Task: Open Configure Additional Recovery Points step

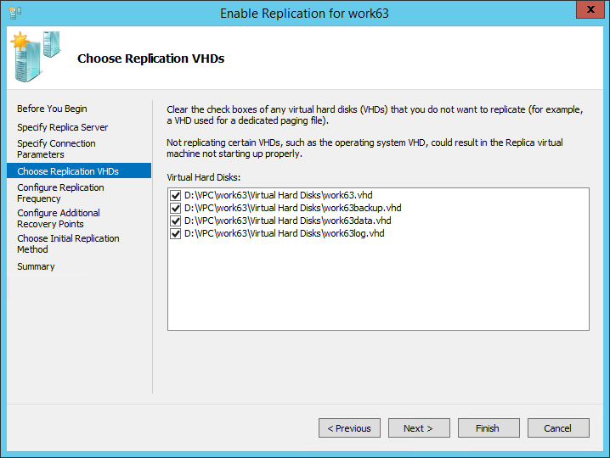Action: 59,219
